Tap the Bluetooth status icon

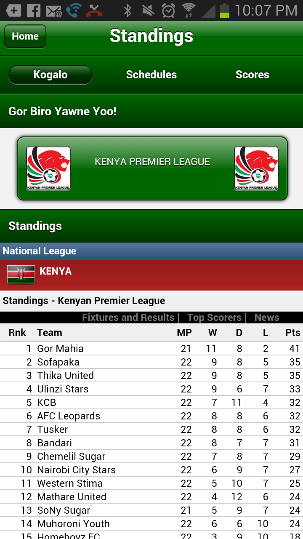point(128,10)
